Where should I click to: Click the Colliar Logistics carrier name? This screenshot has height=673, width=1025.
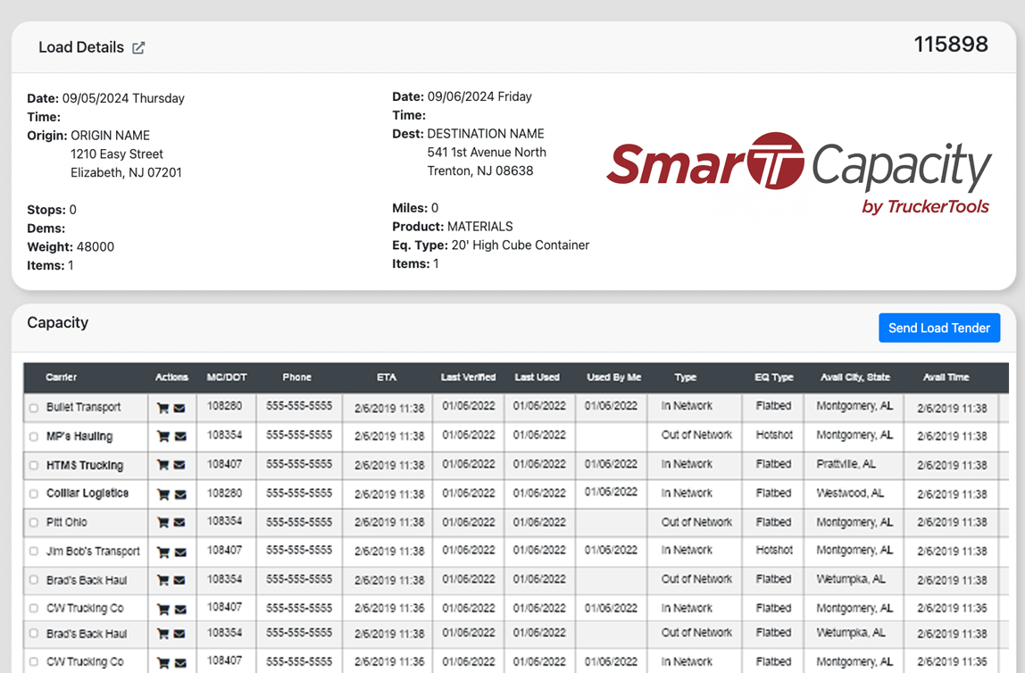click(x=87, y=494)
